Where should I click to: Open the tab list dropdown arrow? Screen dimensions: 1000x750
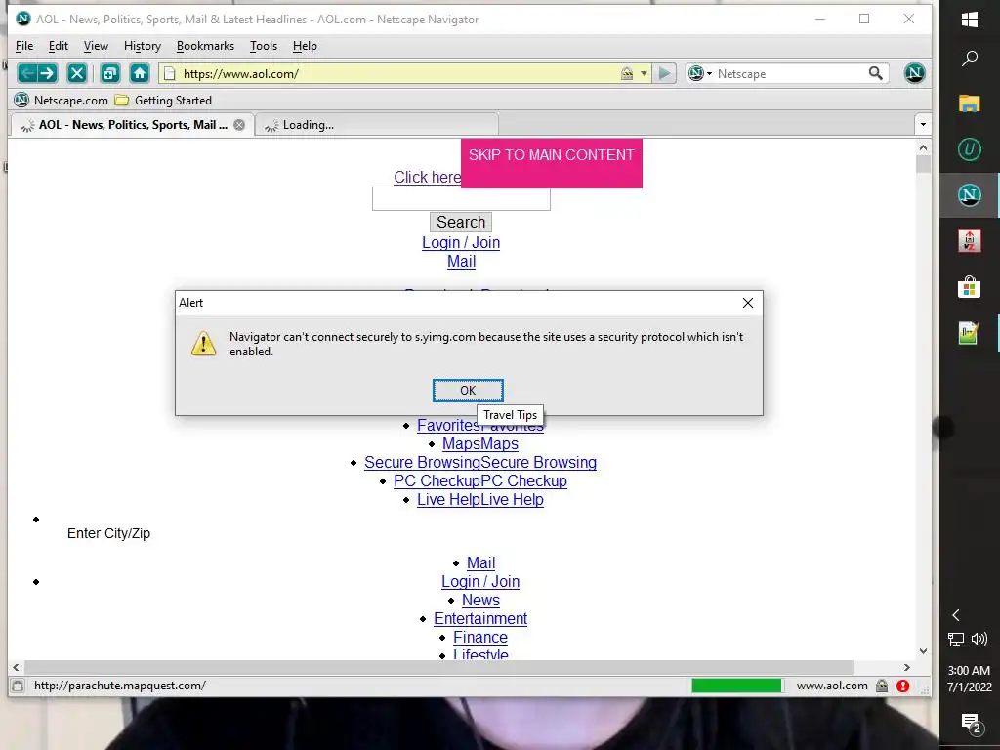tap(923, 124)
